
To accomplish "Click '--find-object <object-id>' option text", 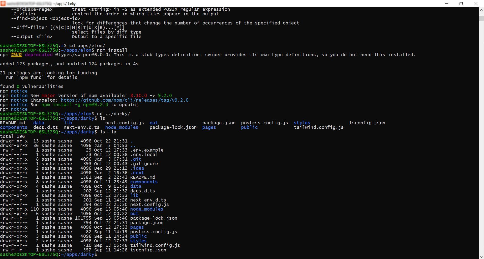I will coord(46,18).
